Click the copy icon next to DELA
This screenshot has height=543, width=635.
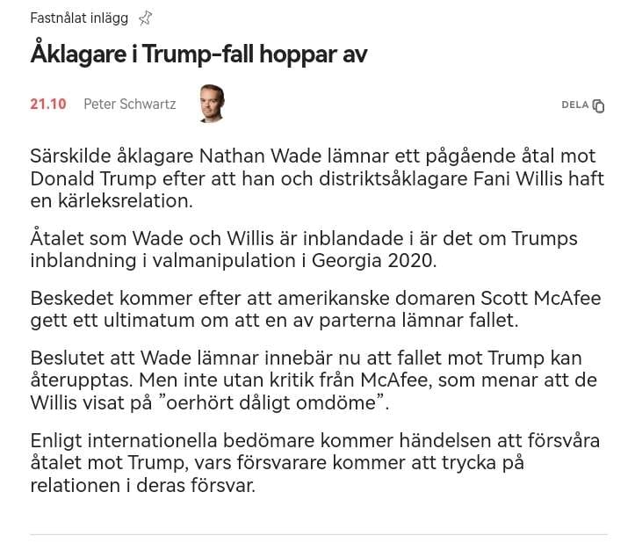tap(599, 105)
